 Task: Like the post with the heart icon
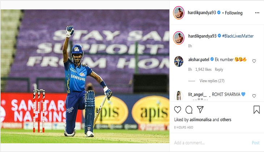(178, 110)
